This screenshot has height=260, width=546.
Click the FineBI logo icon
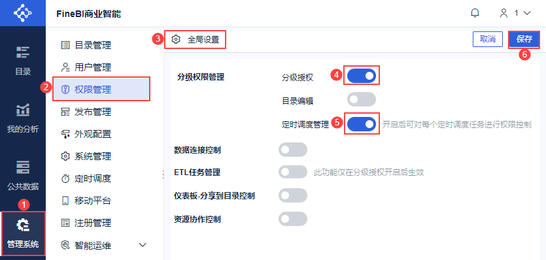tap(23, 13)
